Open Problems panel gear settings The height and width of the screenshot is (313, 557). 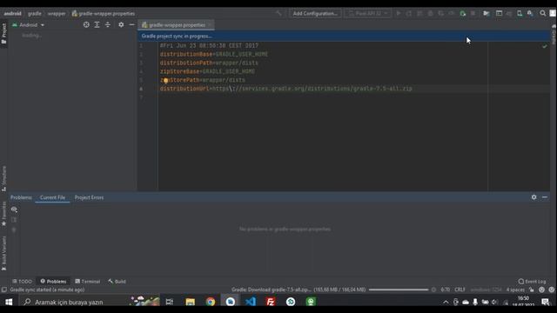(x=534, y=197)
